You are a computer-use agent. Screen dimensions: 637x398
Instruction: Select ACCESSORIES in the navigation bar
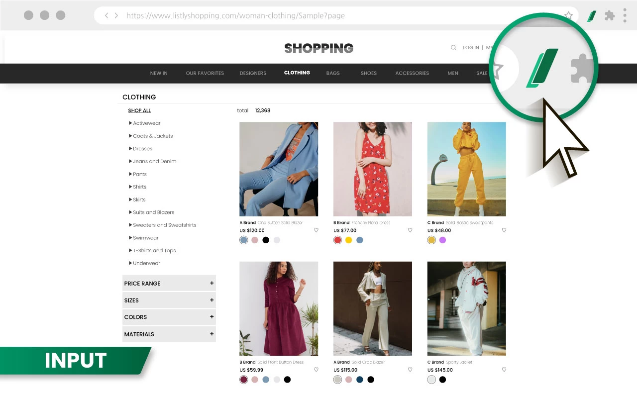(x=412, y=73)
